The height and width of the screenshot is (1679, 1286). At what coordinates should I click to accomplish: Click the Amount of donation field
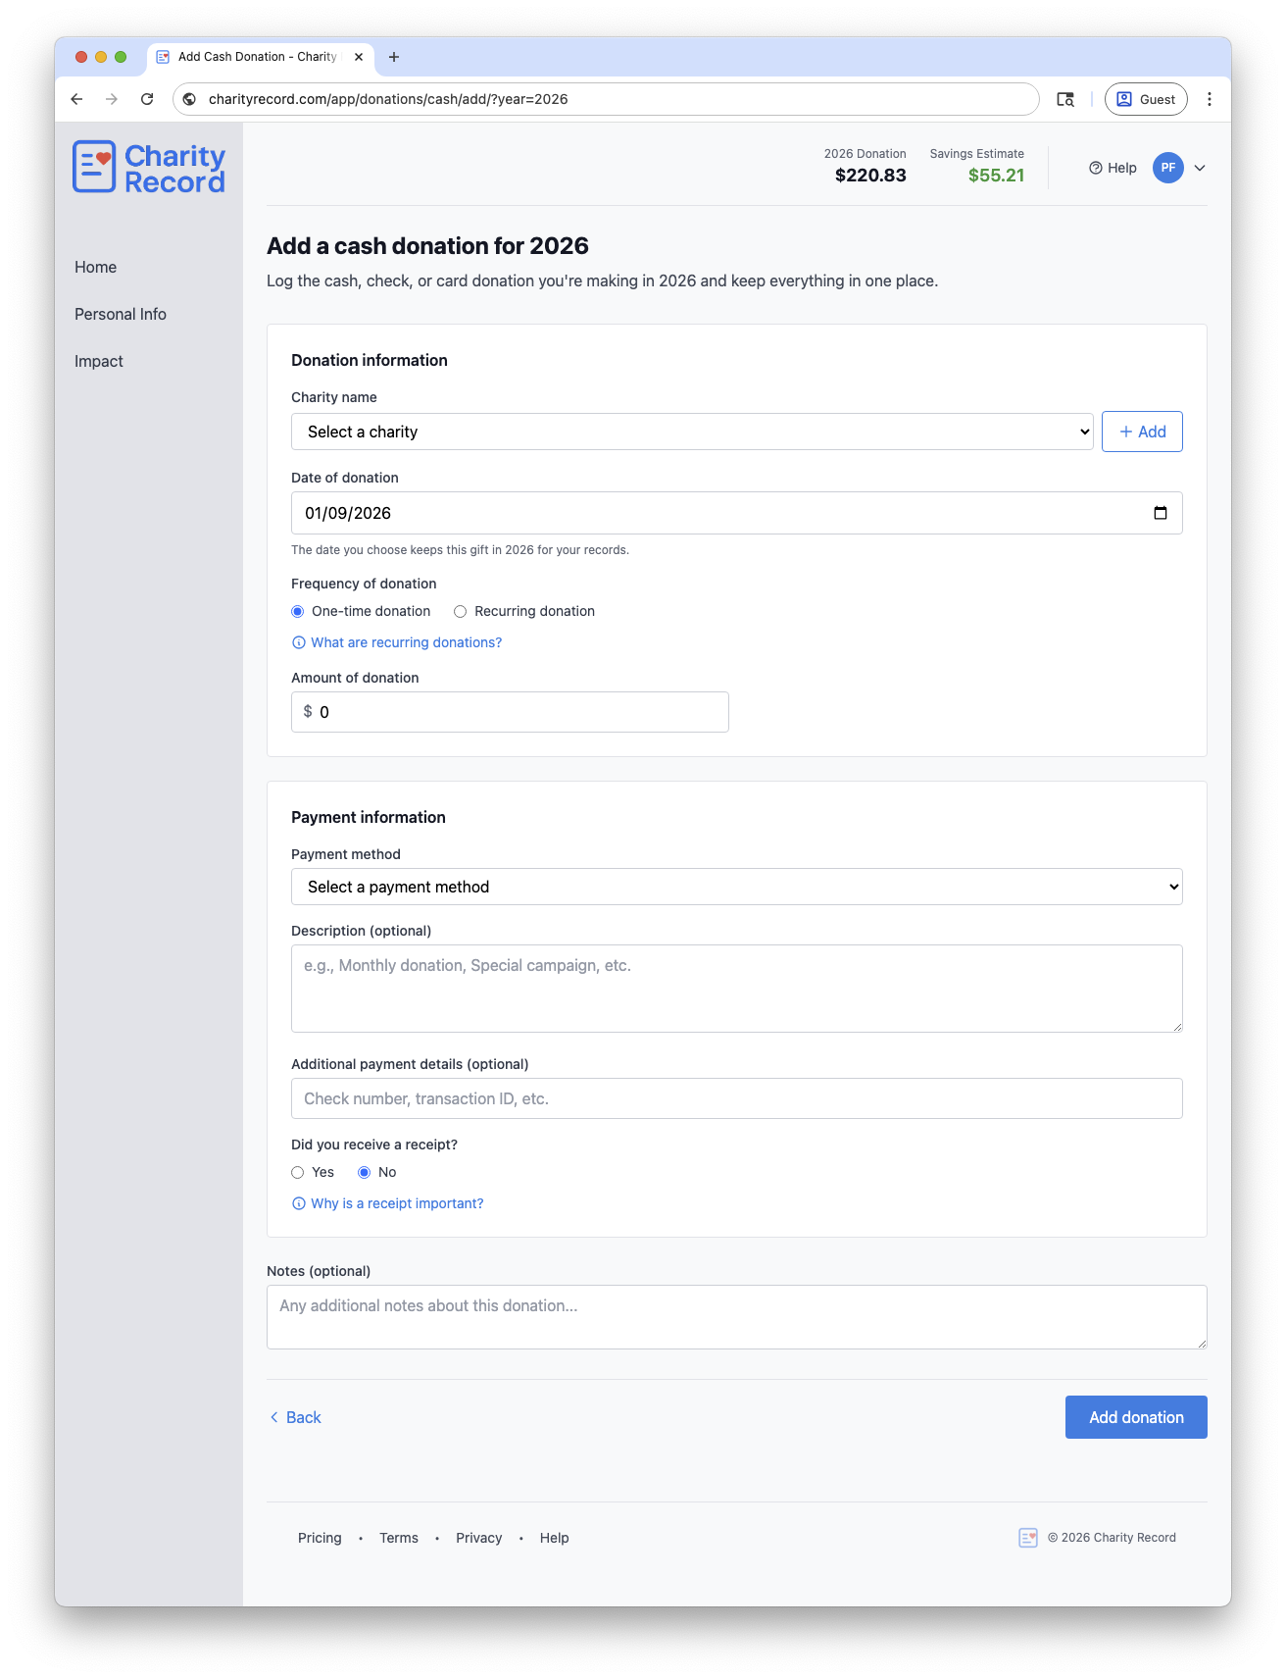[x=519, y=712]
